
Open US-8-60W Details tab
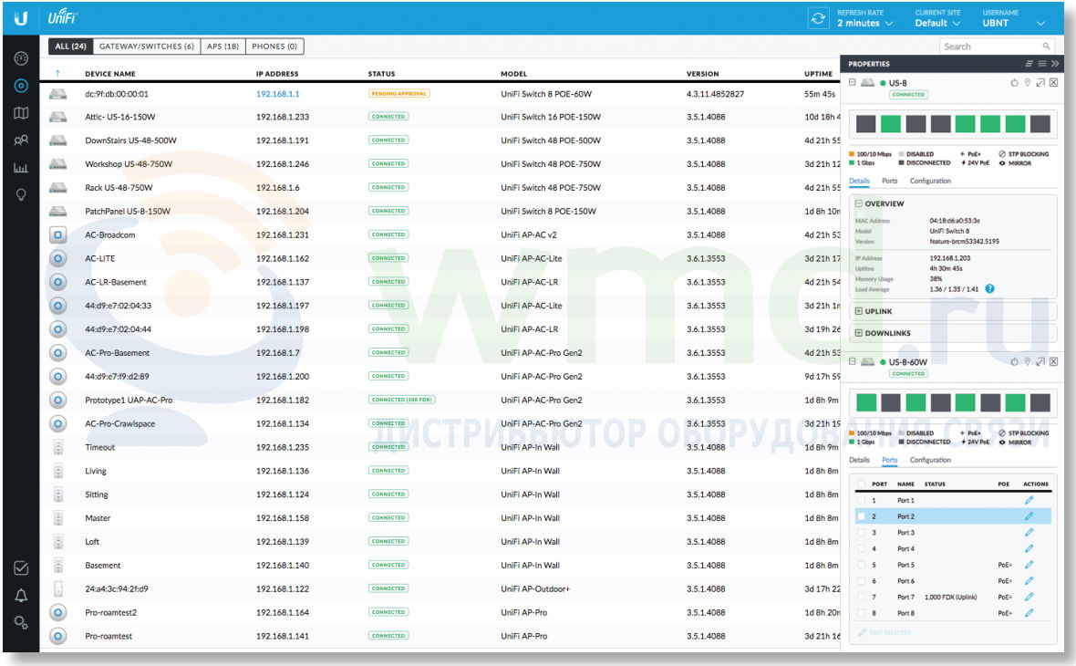point(859,460)
